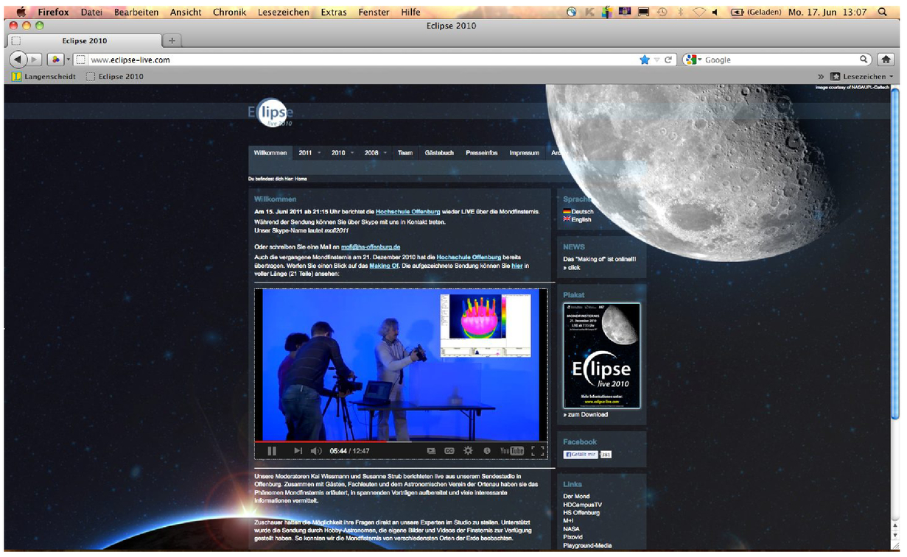The image size is (907, 557).
Task: Enter fullscreen mode in video player
Action: 538,451
